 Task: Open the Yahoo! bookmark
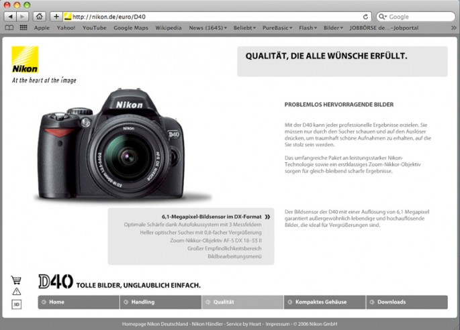tap(66, 28)
